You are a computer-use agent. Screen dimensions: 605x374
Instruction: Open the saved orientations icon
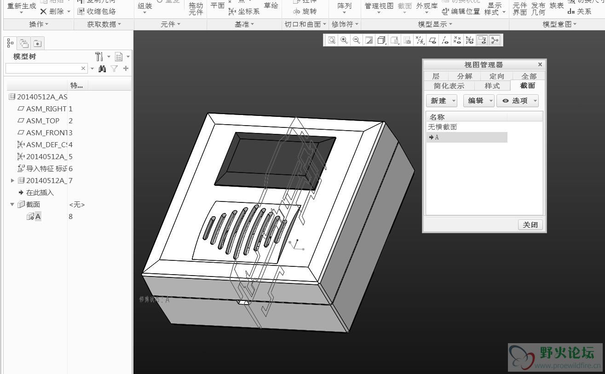click(394, 40)
